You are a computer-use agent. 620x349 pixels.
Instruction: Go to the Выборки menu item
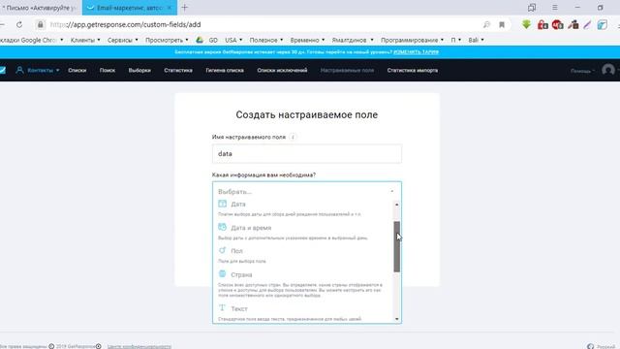coord(139,70)
